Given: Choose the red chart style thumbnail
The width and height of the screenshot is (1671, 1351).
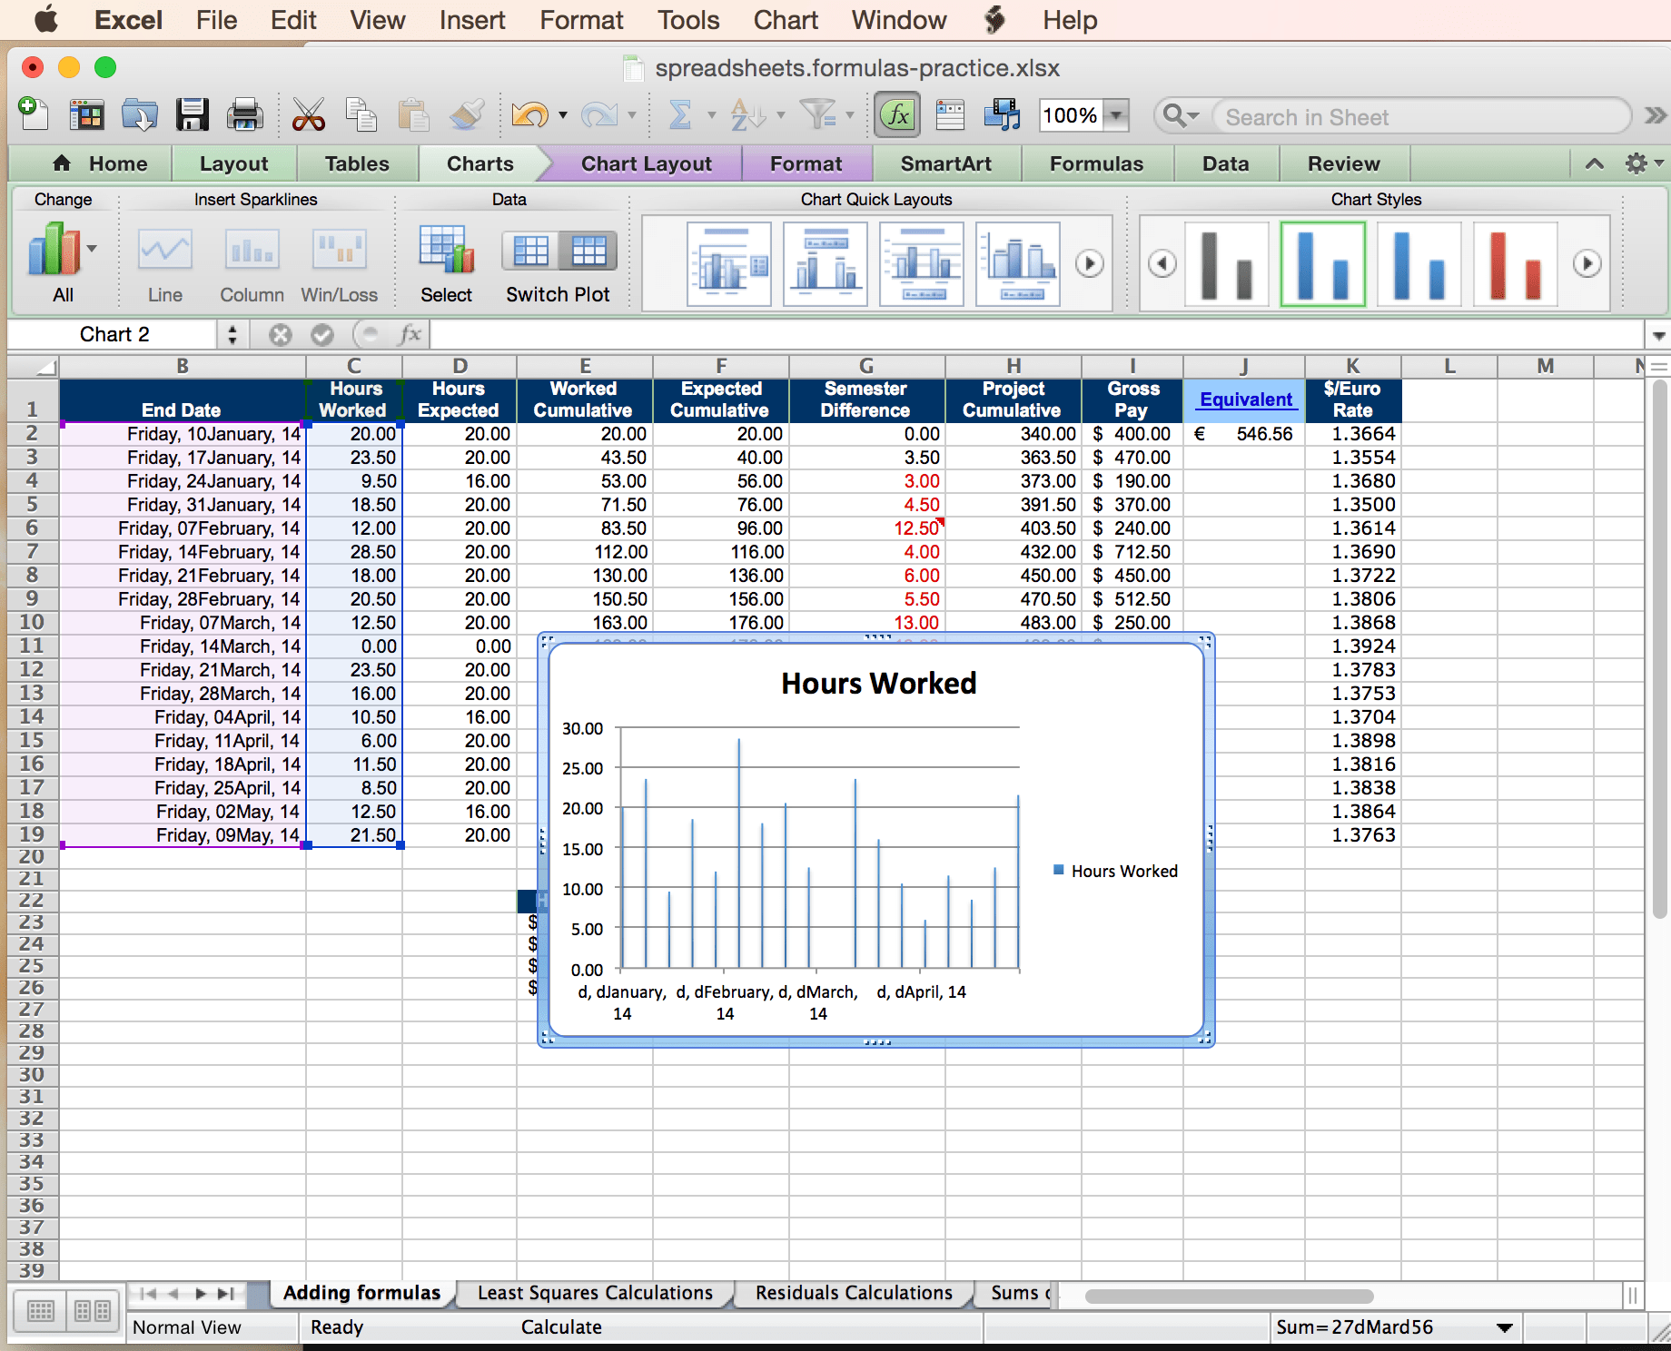Looking at the screenshot, I should (x=1515, y=264).
